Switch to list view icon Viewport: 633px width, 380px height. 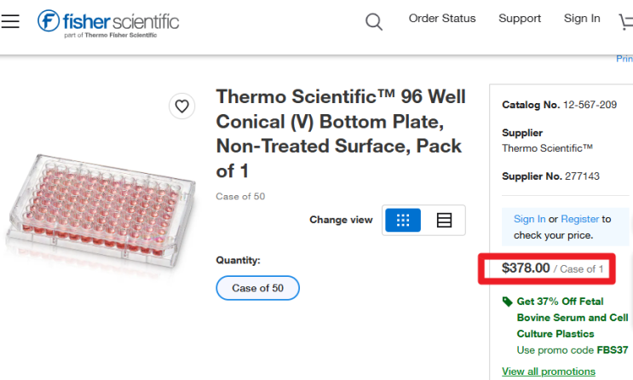pos(444,220)
